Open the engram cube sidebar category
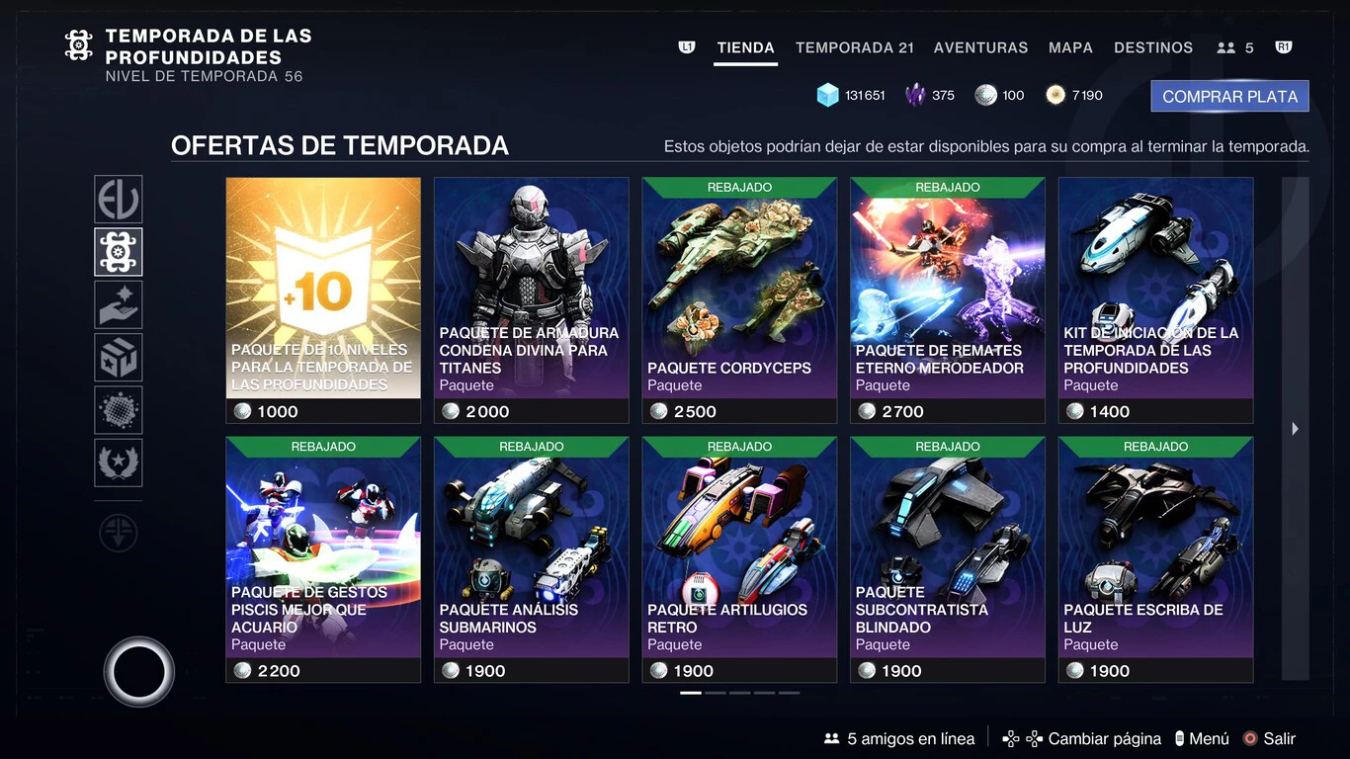The image size is (1350, 759). (119, 358)
